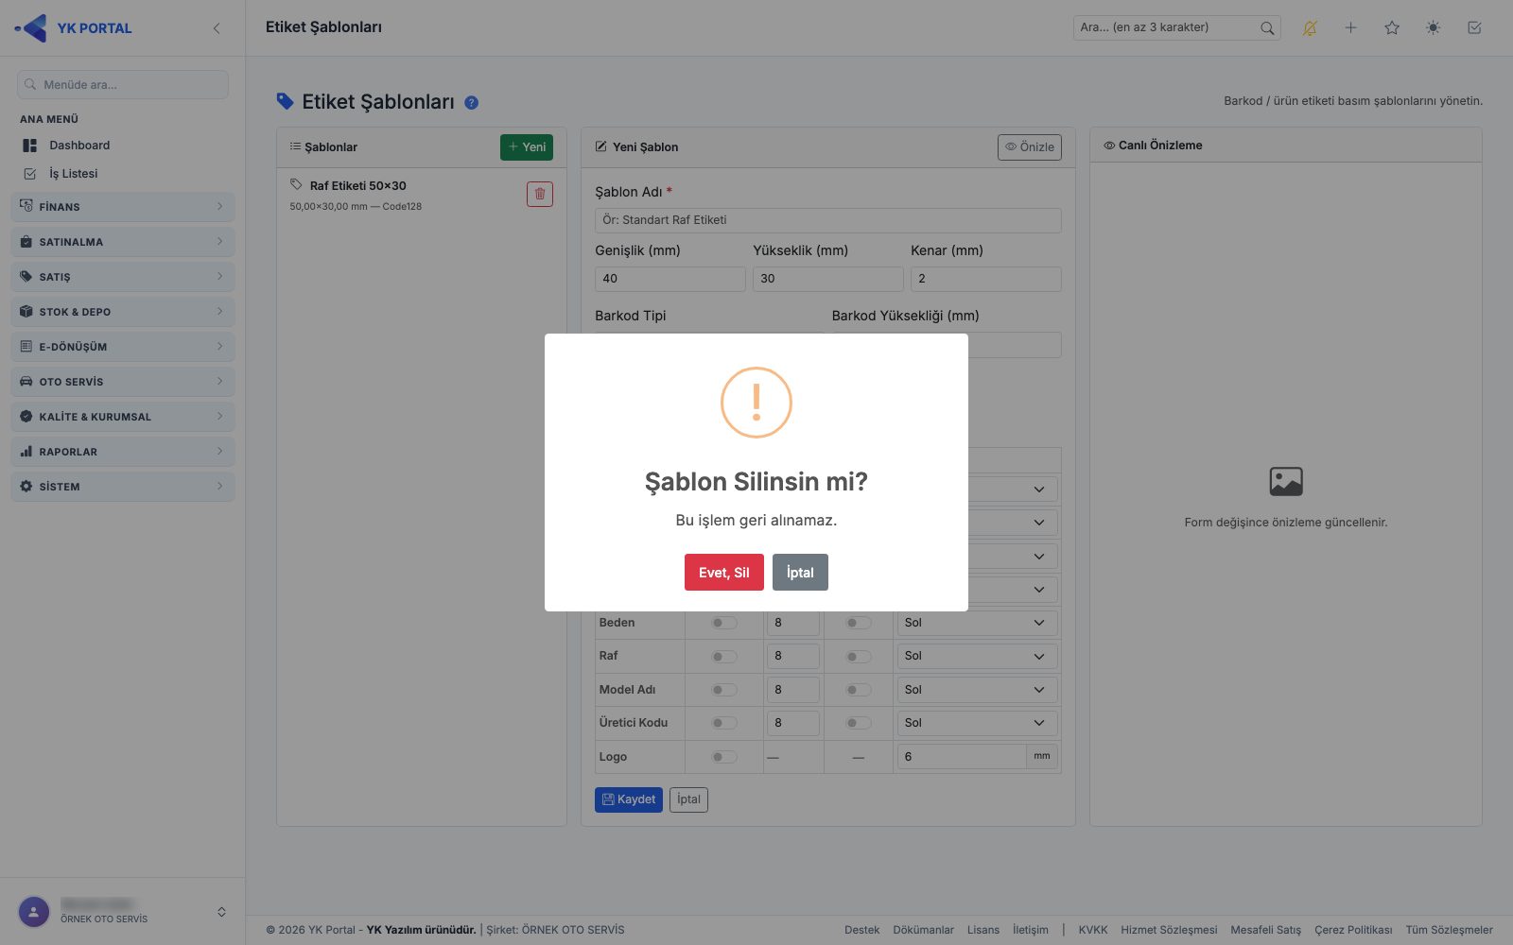Open the KVKK footer link
Image resolution: width=1513 pixels, height=945 pixels.
click(x=1093, y=930)
